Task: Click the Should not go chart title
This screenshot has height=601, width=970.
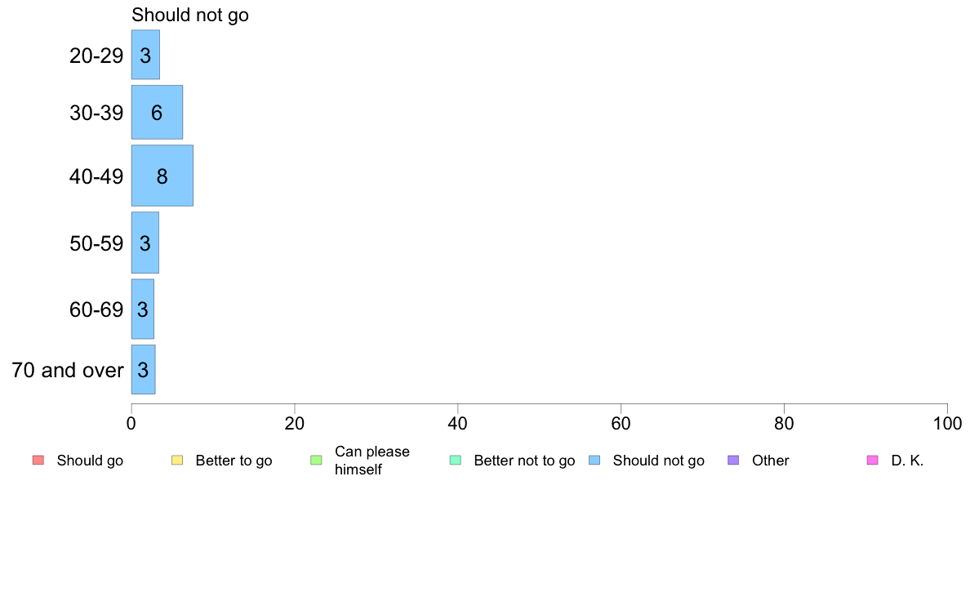Action: pos(190,15)
